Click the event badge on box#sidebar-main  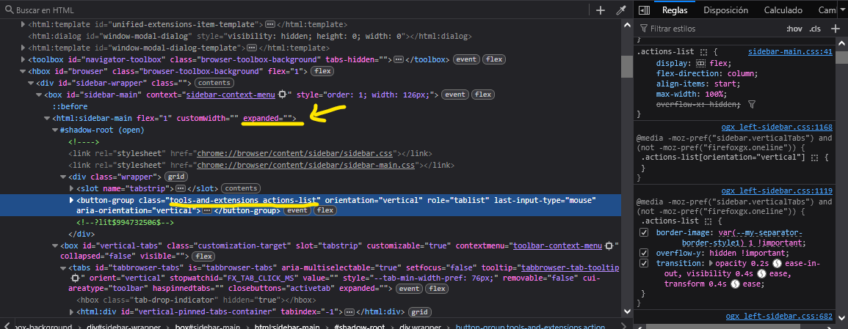[x=454, y=95]
